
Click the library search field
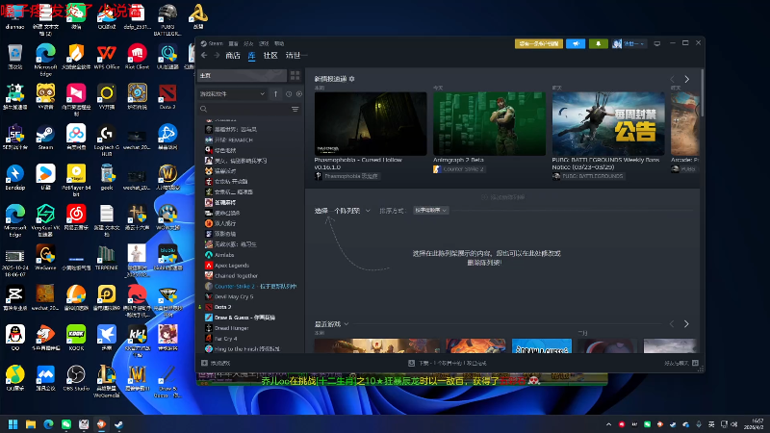click(244, 109)
